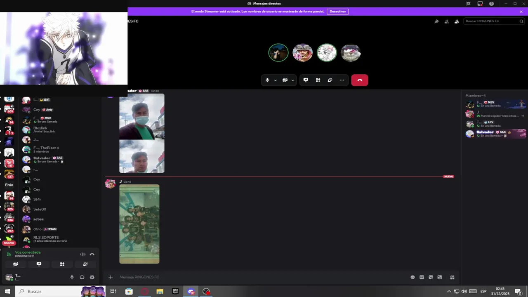Select member T... with LEV tag
The image size is (528, 297).
496,124
